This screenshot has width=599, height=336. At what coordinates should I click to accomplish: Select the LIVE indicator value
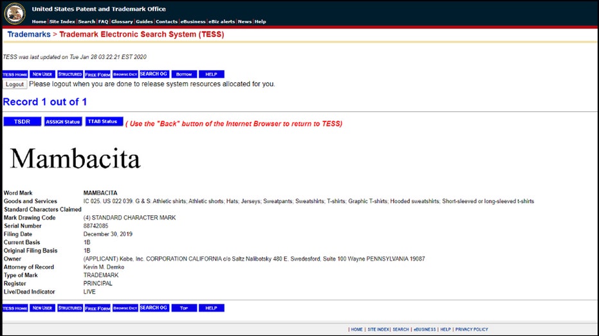(x=89, y=292)
